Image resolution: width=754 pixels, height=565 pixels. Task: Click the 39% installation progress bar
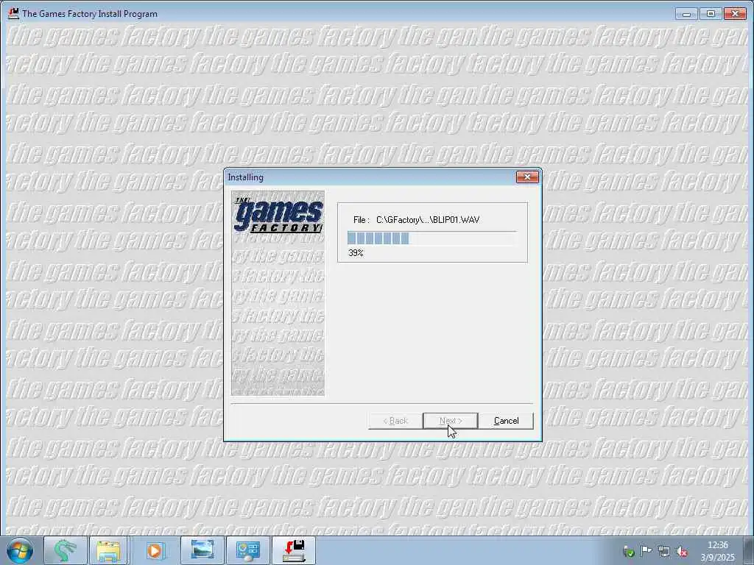[x=431, y=238]
